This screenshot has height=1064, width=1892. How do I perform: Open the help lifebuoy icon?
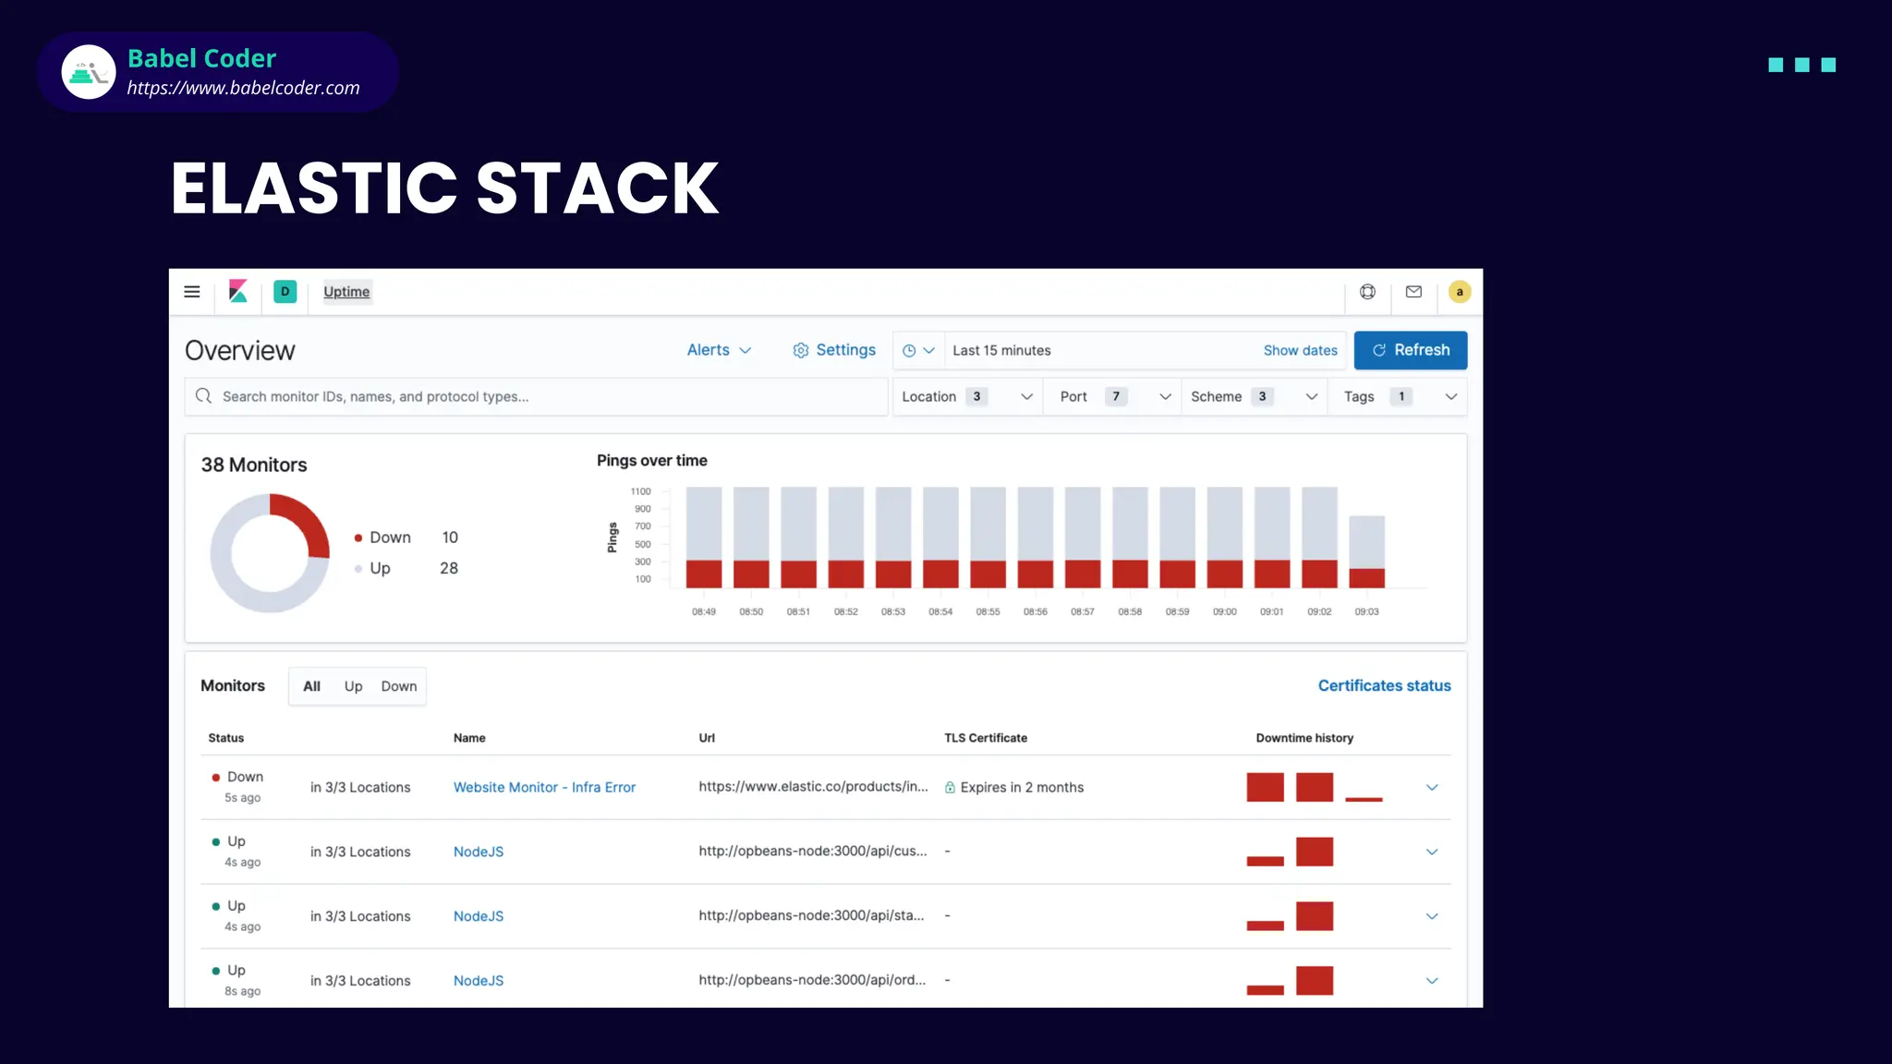(x=1367, y=292)
